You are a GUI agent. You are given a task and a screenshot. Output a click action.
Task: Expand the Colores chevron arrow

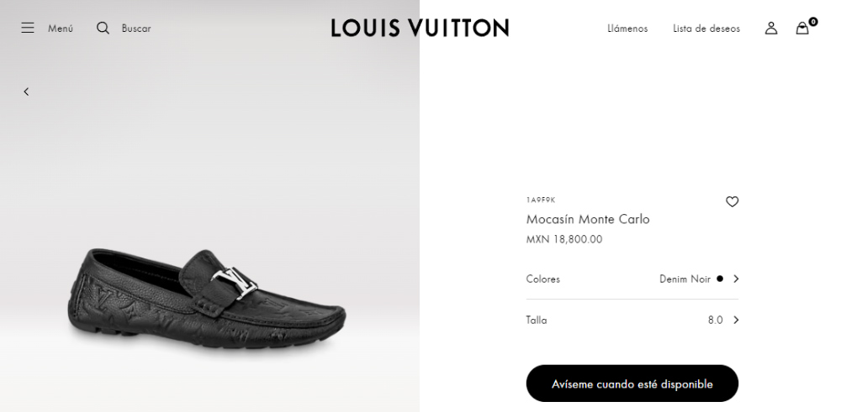[x=736, y=279]
